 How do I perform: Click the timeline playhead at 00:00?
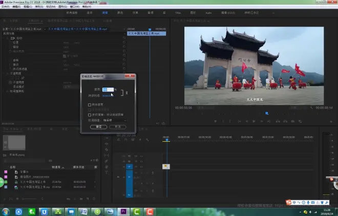166,140
